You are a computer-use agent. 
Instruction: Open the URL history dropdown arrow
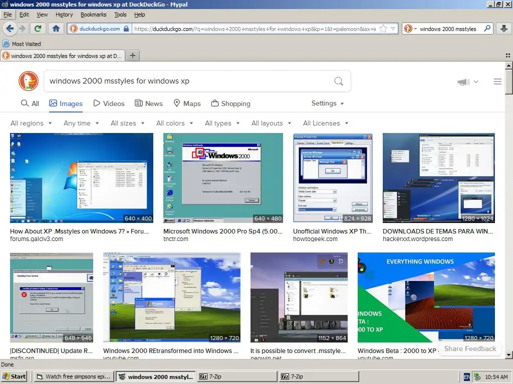click(393, 28)
